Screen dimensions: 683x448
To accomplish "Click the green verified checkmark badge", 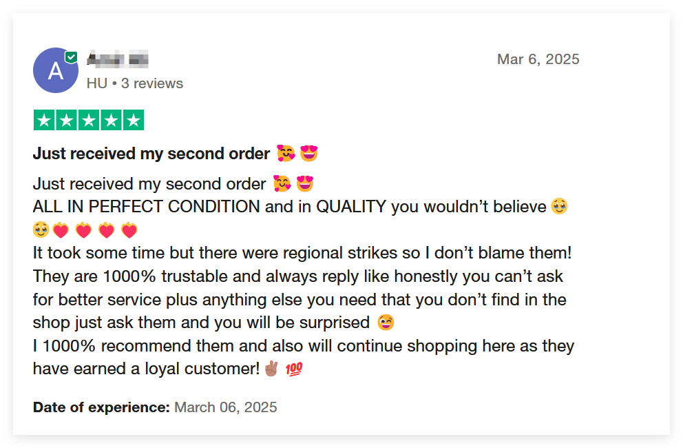I will [72, 57].
